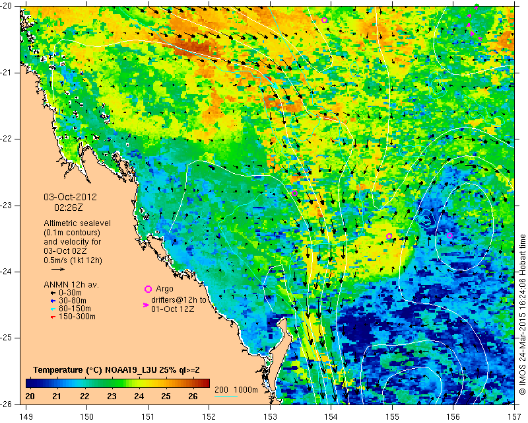Click the '01-Oct 12Z' text
Screen dimensions: 528x423
click(x=172, y=309)
